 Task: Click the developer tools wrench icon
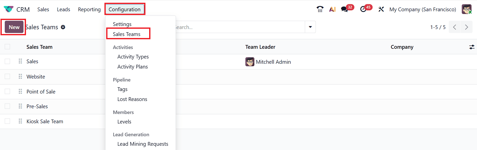(x=381, y=9)
